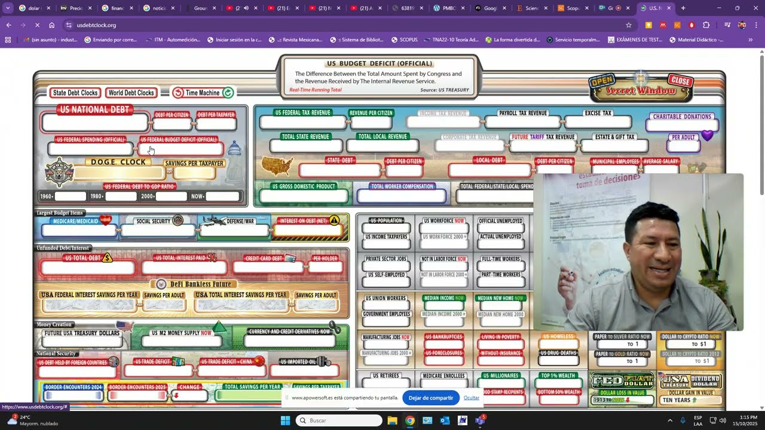The image size is (765, 430).
Task: Click red M extension icon
Action: 663,25
